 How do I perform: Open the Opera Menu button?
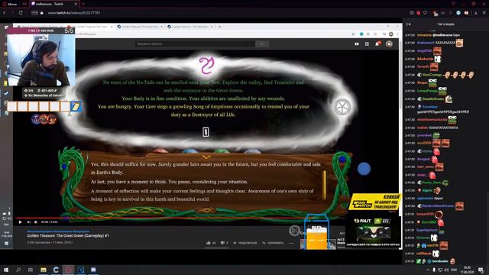9,4
